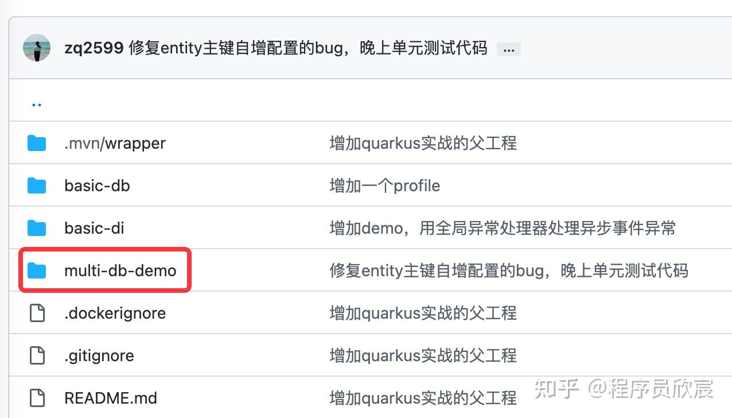Open the .gitignore file
Screen dimensions: 732x418
pyautogui.click(x=99, y=355)
